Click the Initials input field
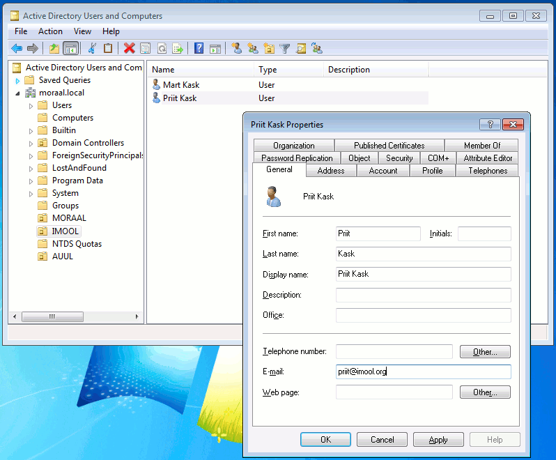The image size is (556, 460). click(484, 233)
